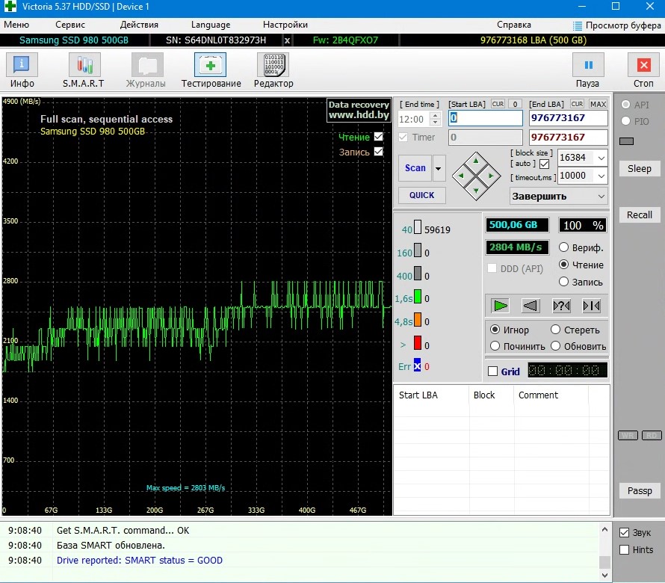
Task: Click the Start LBA input field
Action: tap(486, 118)
